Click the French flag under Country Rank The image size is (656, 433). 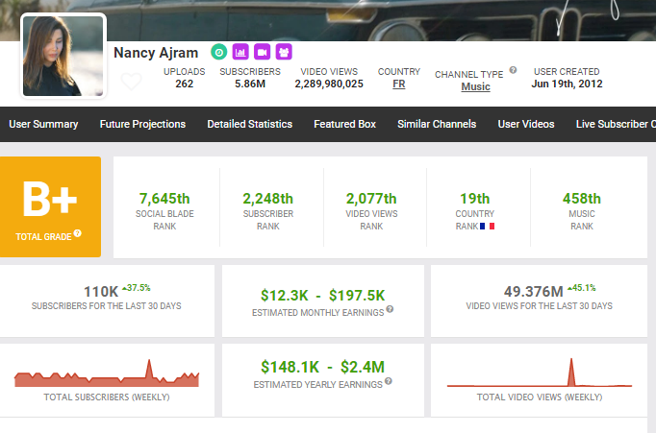click(x=486, y=227)
